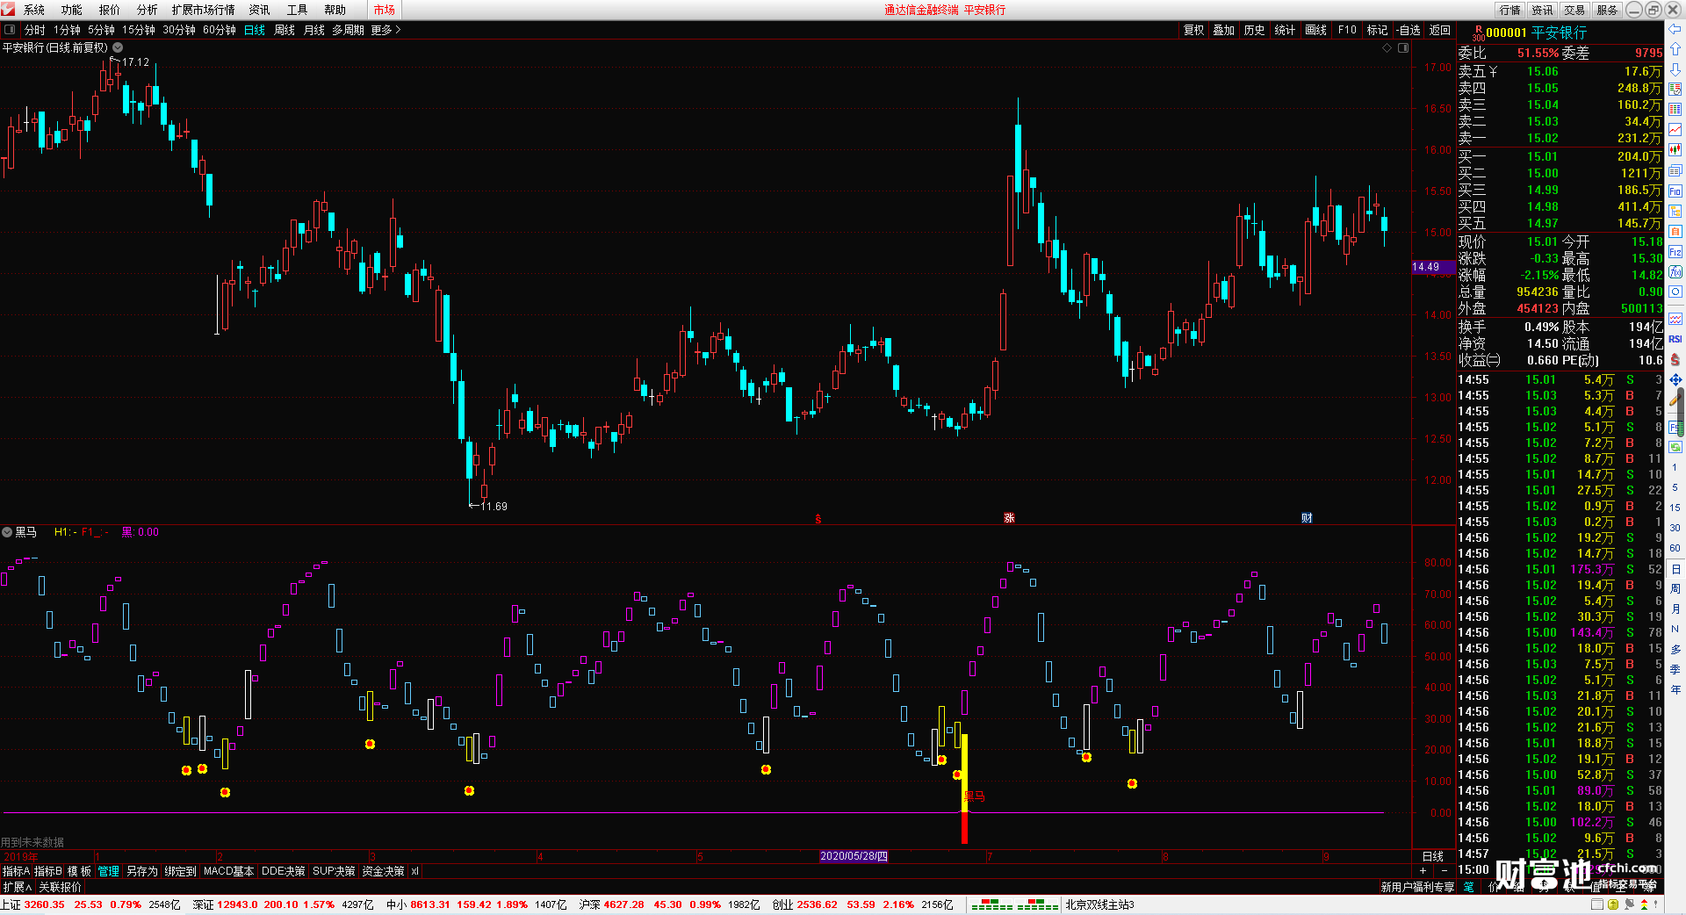
Task: Open the RSI indicator sidebar icon
Action: click(1675, 339)
